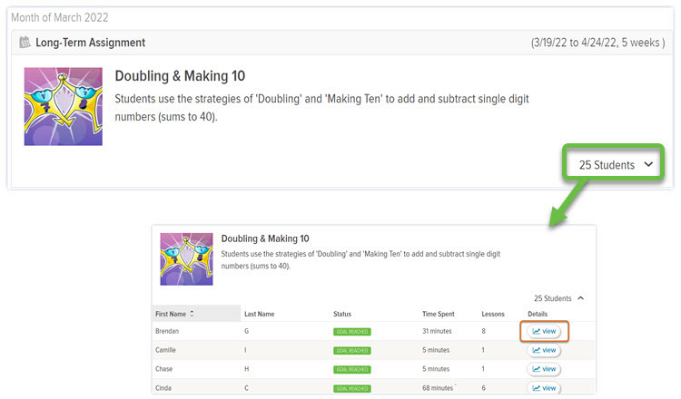Click the Lessons column header

pyautogui.click(x=495, y=314)
